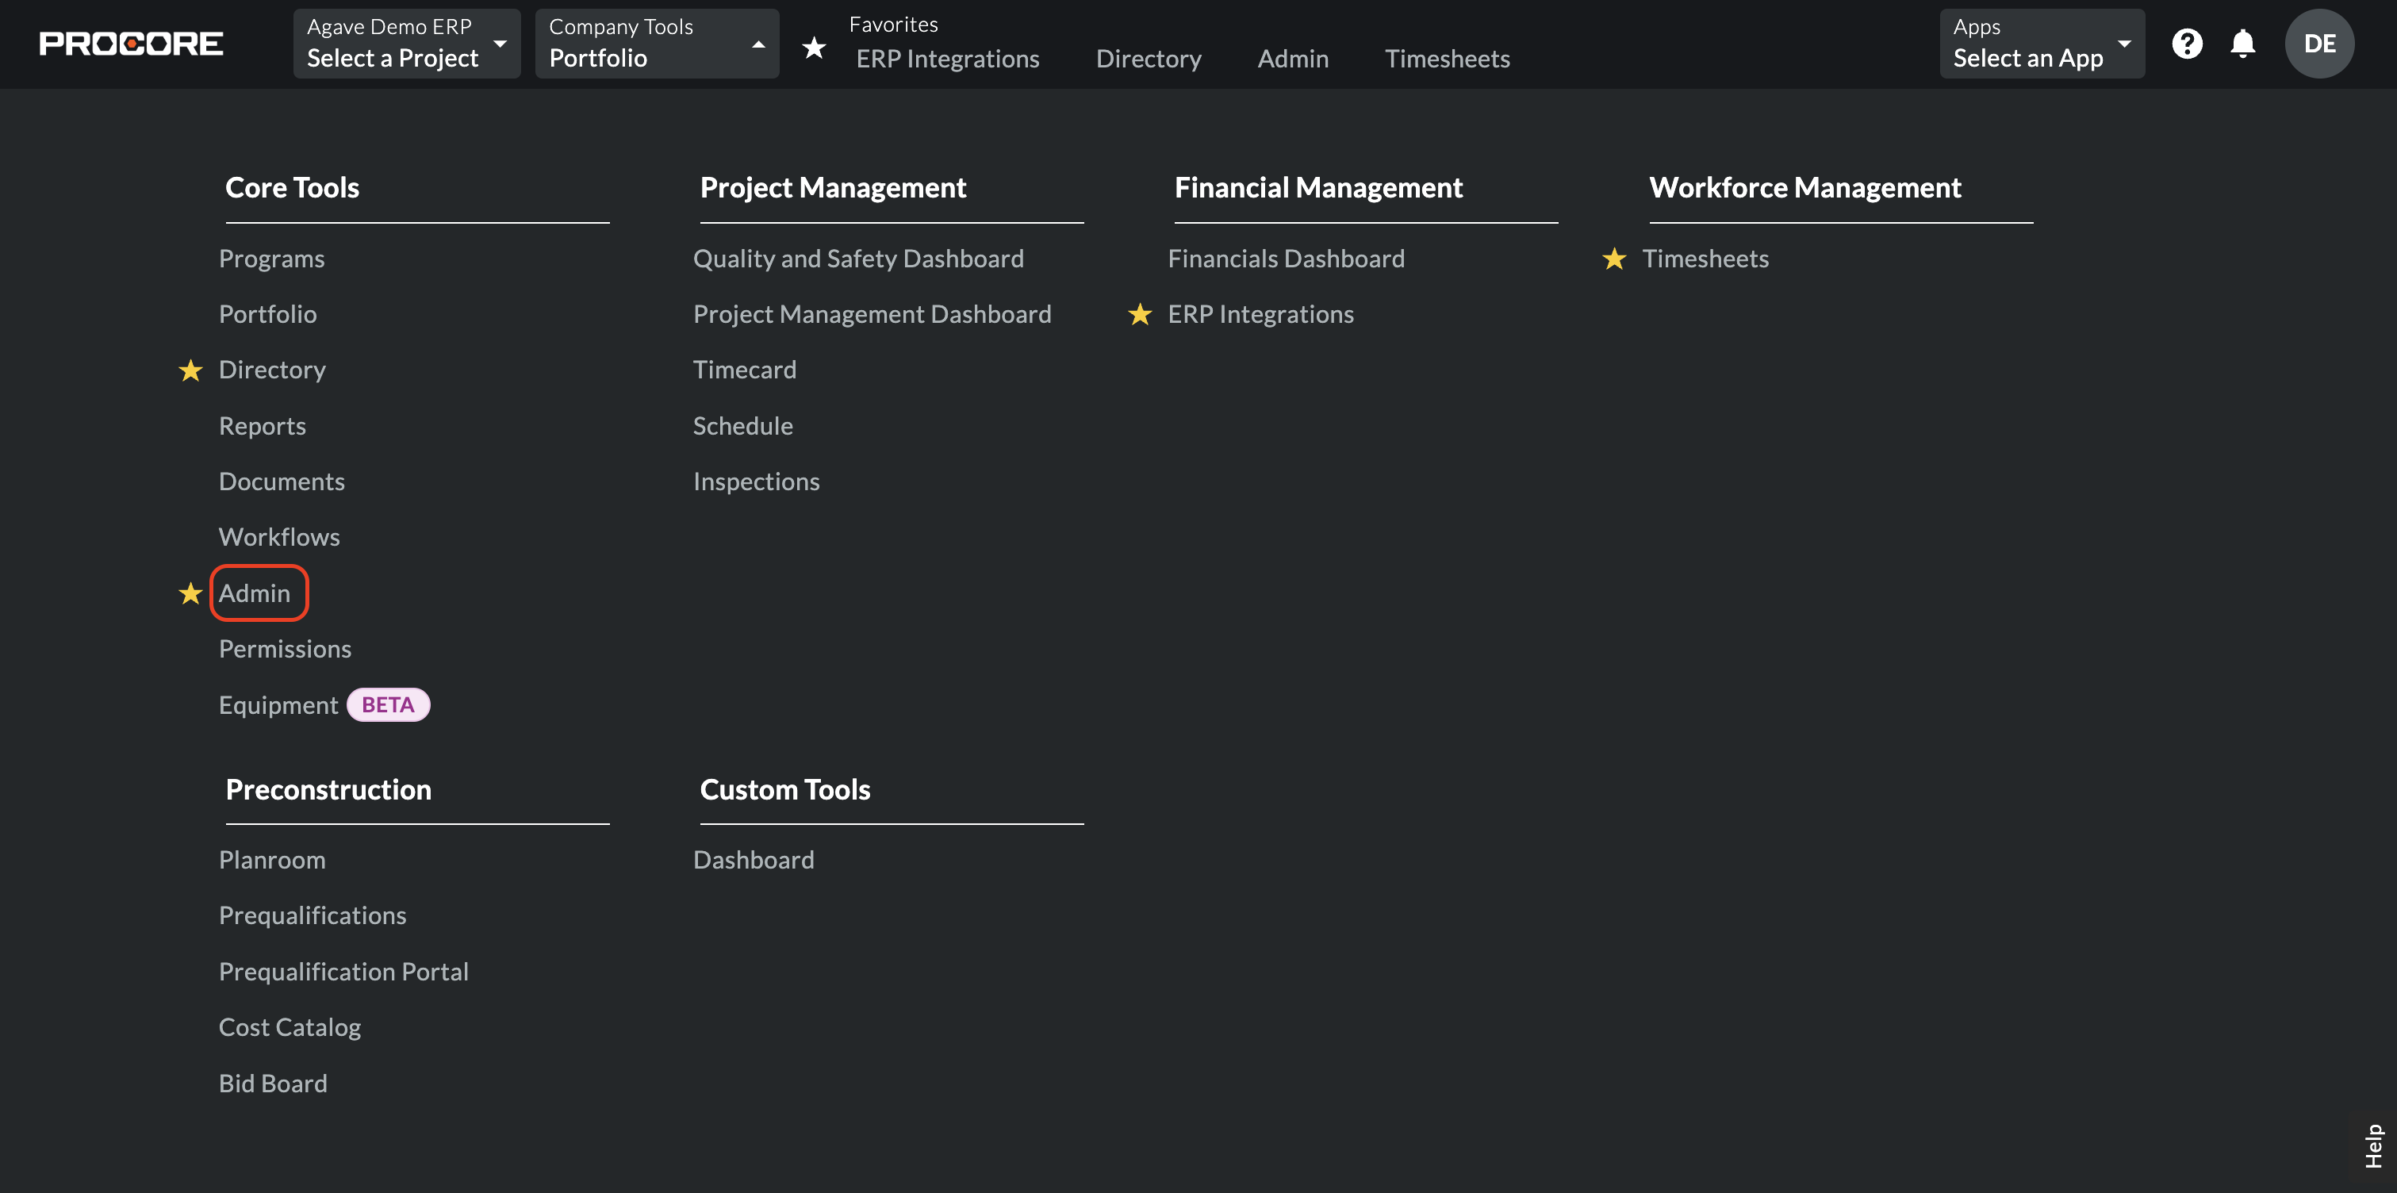Open the DE user avatar menu
This screenshot has height=1193, width=2397.
2318,44
